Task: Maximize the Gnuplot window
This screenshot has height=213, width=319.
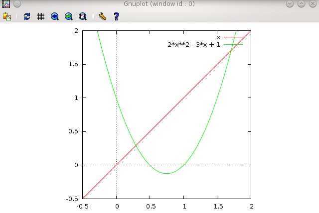Action: [x=302, y=4]
